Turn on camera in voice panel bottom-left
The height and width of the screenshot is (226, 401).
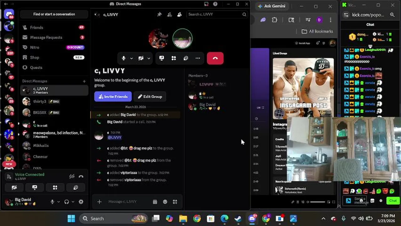[x=14, y=187]
